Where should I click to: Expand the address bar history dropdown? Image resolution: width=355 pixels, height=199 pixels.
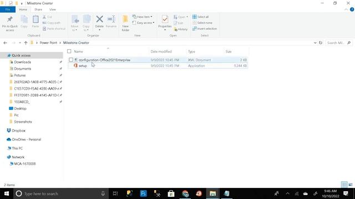pyautogui.click(x=315, y=43)
